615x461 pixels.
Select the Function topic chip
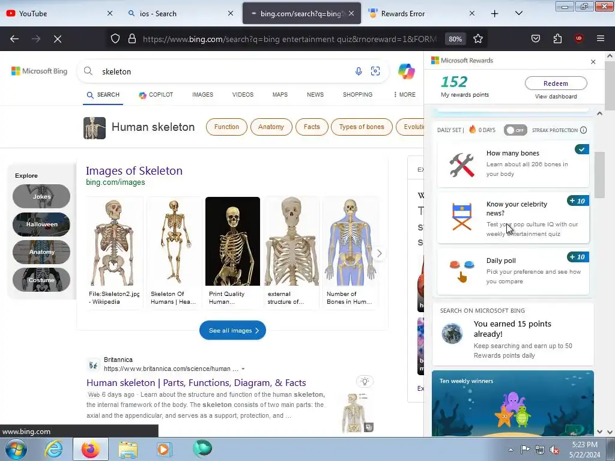point(226,127)
